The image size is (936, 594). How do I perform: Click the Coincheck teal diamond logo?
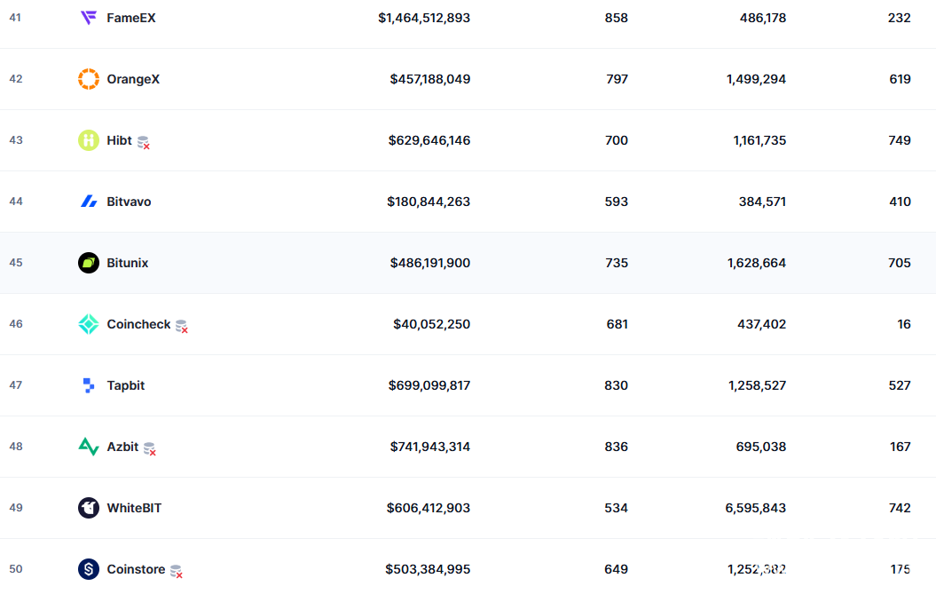coord(89,324)
